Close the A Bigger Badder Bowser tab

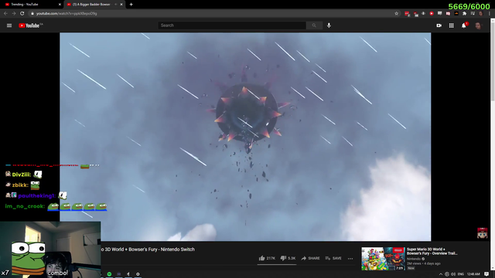pos(121,5)
